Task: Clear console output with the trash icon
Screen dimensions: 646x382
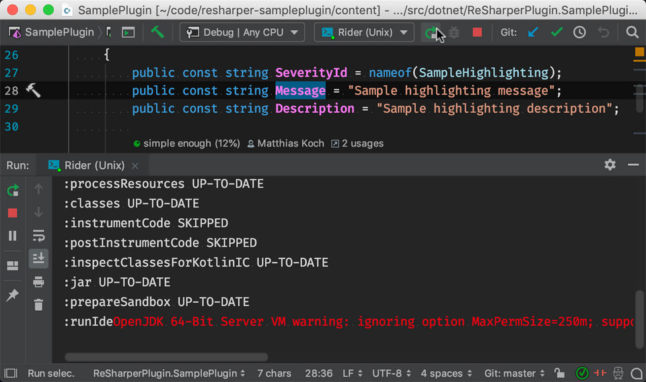Action: point(38,304)
